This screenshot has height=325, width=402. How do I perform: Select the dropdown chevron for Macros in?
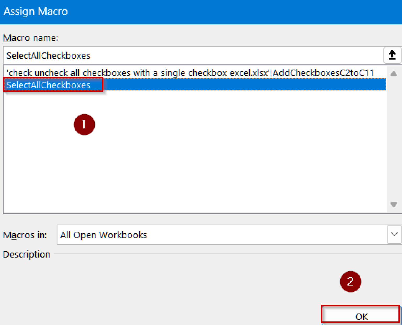[394, 235]
